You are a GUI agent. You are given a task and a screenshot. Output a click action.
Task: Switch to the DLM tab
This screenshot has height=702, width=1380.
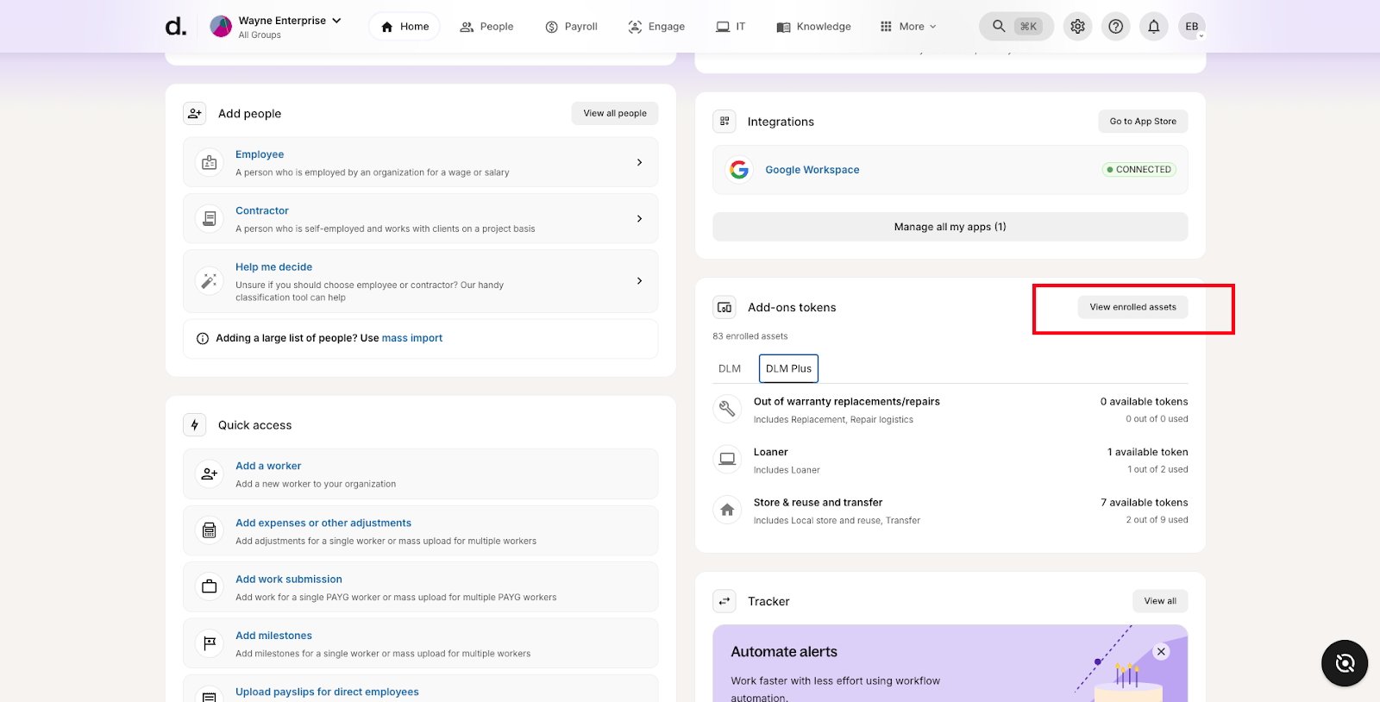pos(730,369)
